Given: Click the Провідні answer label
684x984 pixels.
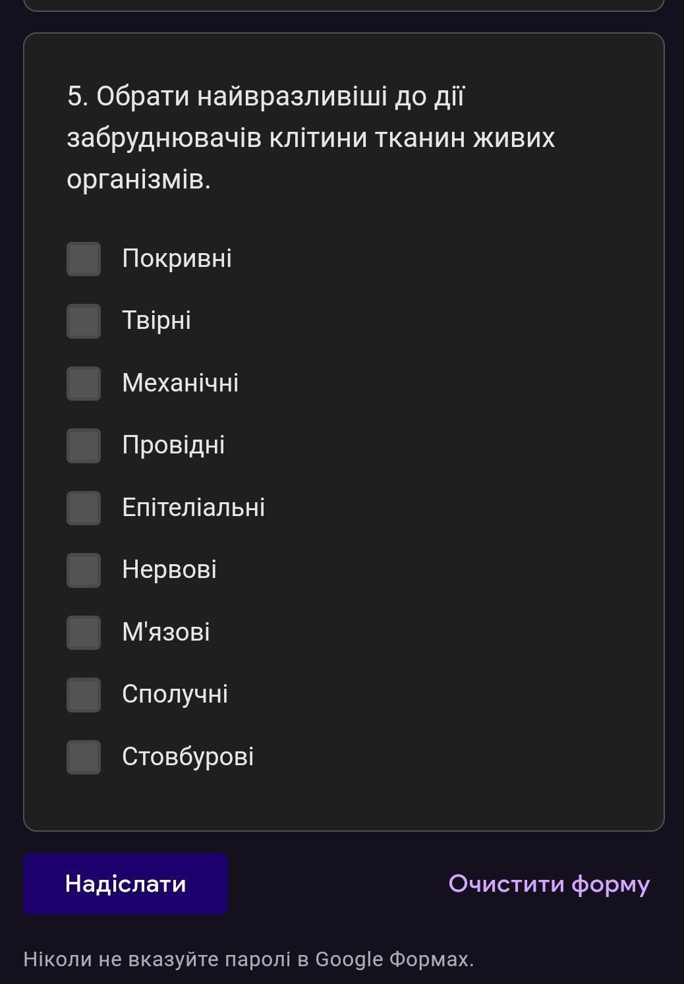Looking at the screenshot, I should [173, 445].
